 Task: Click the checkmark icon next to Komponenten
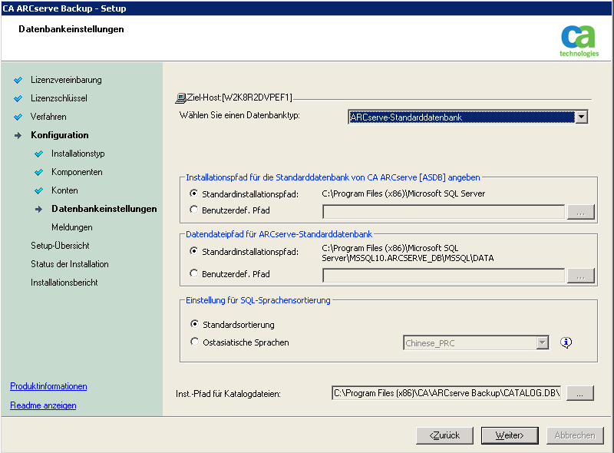pyautogui.click(x=39, y=172)
